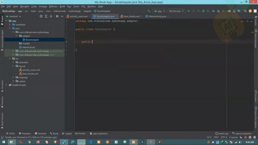Start debugging with the green bug icon

203,11
